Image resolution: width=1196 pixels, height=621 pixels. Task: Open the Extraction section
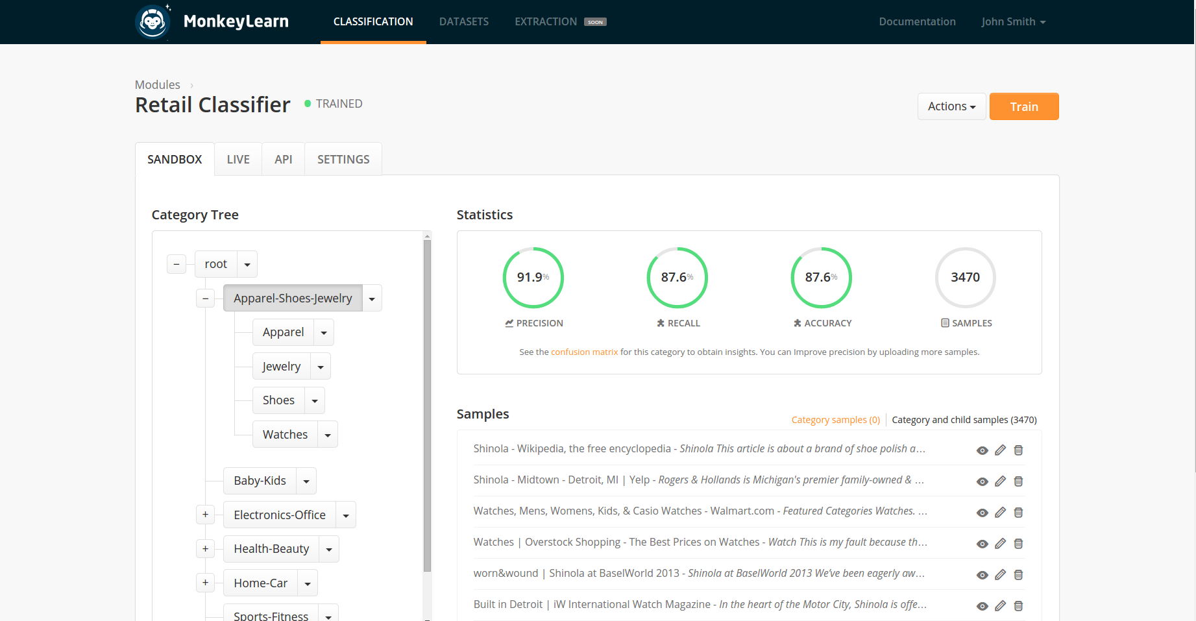click(560, 21)
